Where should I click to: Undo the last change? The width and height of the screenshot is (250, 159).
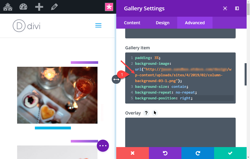165,153
